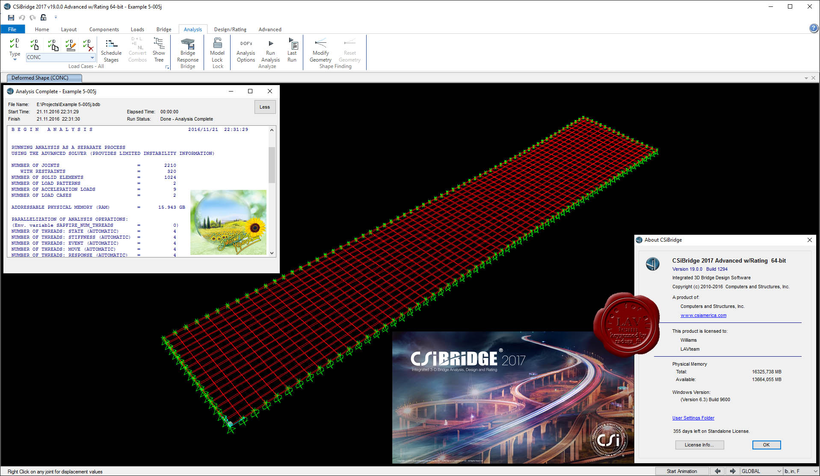Expand the CONC load case combo box

coord(92,57)
